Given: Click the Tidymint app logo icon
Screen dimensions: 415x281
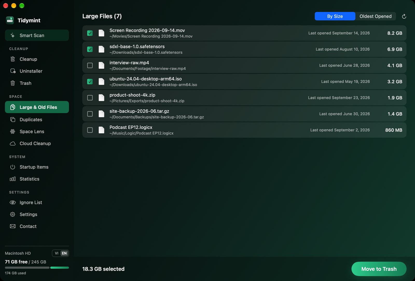Looking at the screenshot, I should 10,20.
